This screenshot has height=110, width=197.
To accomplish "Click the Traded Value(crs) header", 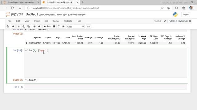I will point(130,37).
